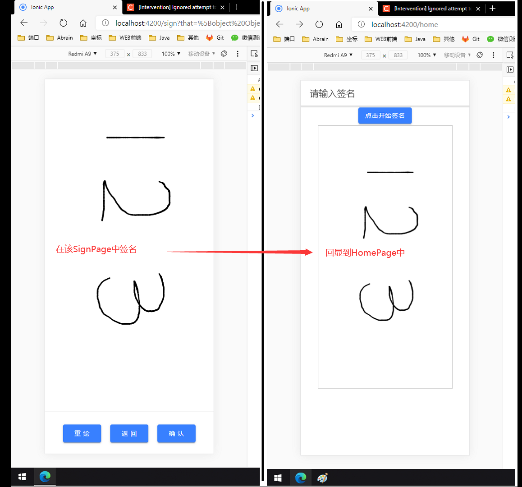The width and height of the screenshot is (522, 487).
Task: Click sidebar panel icon in right DevTools
Action: click(510, 69)
